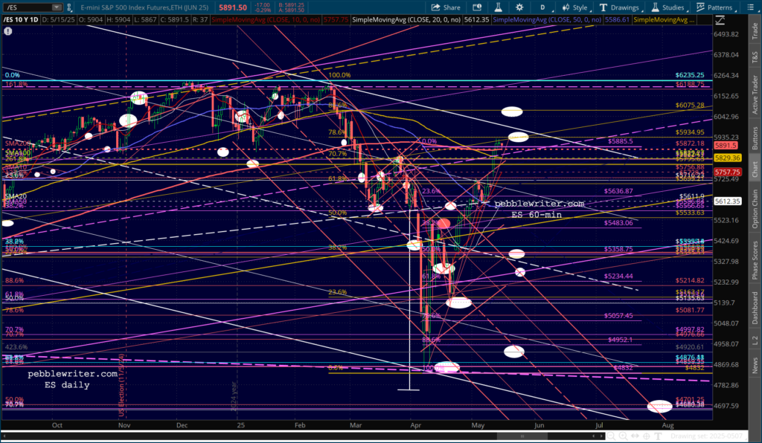Open the list menu icon at toolbar end
Screen dimensions: 762x443
click(x=752, y=7)
